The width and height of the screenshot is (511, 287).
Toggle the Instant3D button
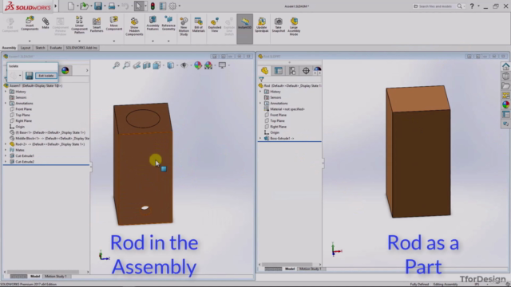(x=245, y=29)
